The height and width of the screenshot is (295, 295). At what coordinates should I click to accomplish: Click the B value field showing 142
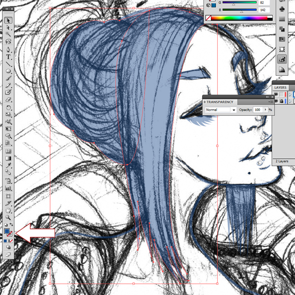(x=264, y=10)
